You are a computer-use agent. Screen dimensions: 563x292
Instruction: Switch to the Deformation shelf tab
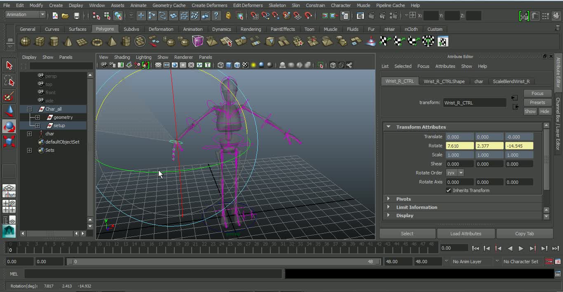[161, 29]
